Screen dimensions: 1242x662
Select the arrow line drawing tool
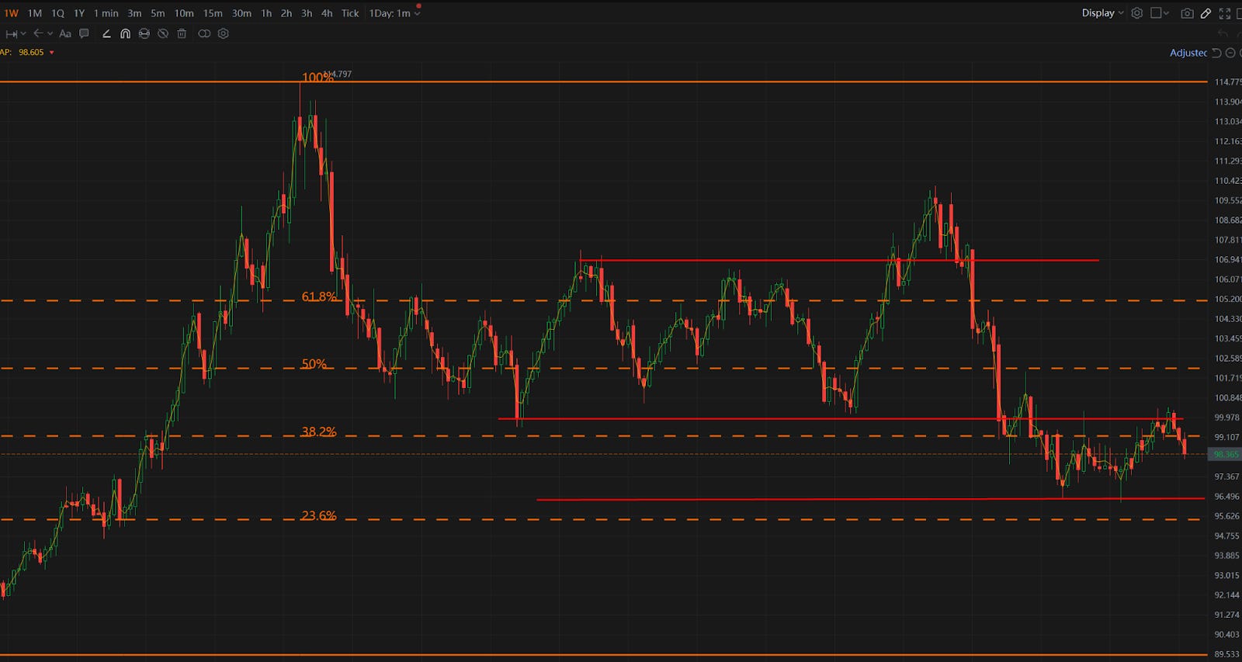[37, 33]
